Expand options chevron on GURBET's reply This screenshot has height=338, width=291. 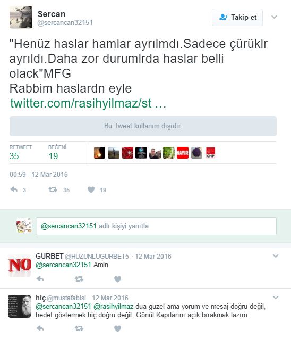coord(276,256)
